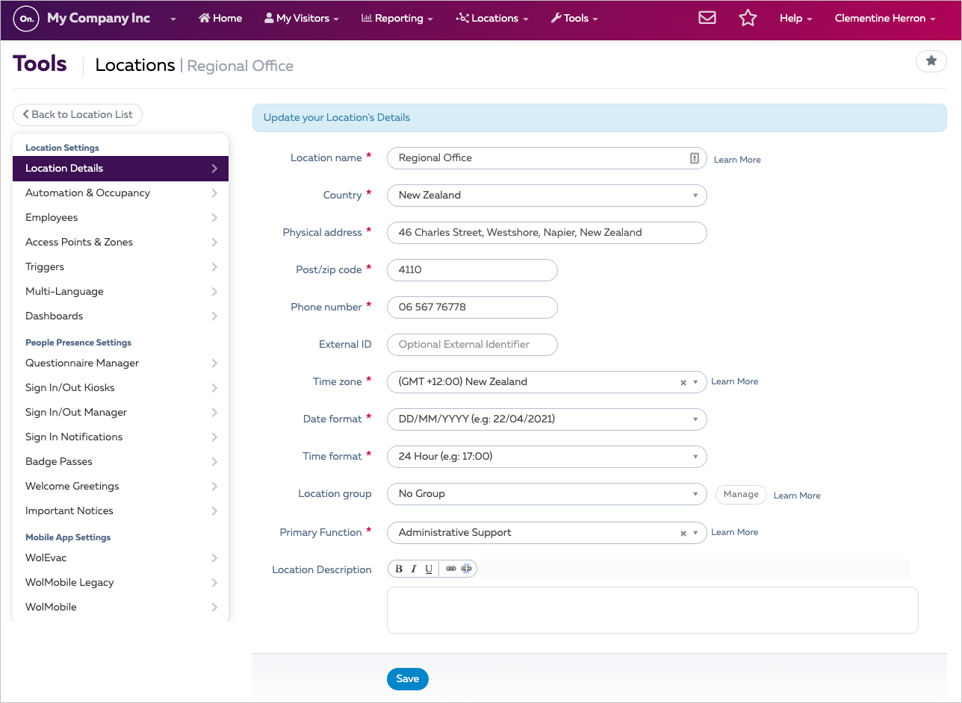
Task: Apply italic formatting in the description editor
Action: pos(413,568)
